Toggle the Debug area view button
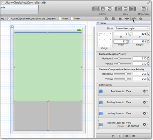Image resolution: width=153 pixels, height=140 pixels. coord(125,9)
